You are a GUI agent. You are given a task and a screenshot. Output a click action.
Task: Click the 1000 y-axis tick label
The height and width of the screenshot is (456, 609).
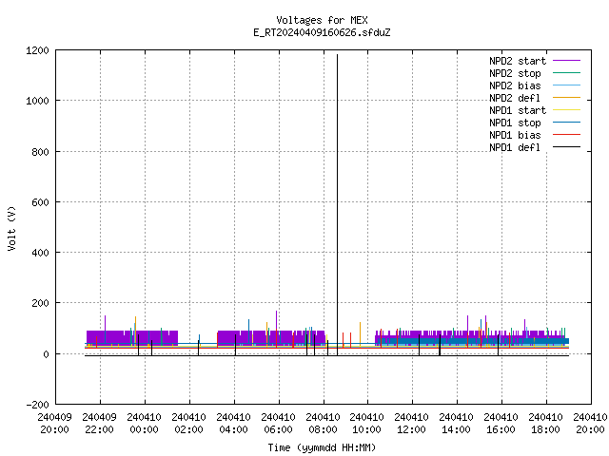point(37,101)
